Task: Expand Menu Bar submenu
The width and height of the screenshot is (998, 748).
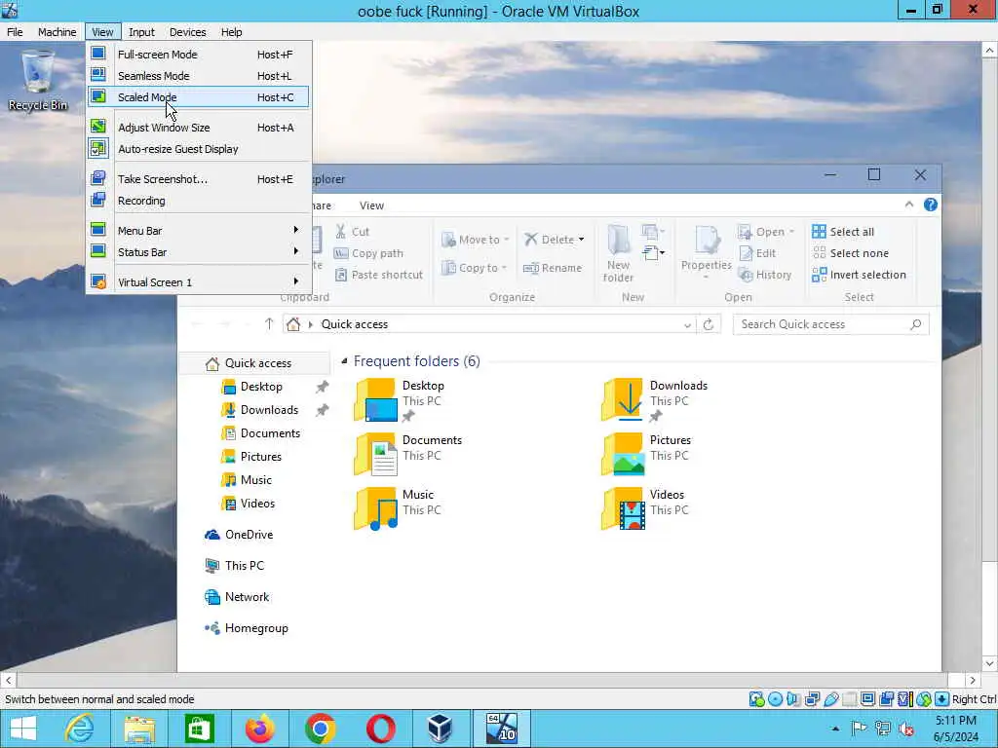Action: click(x=199, y=231)
